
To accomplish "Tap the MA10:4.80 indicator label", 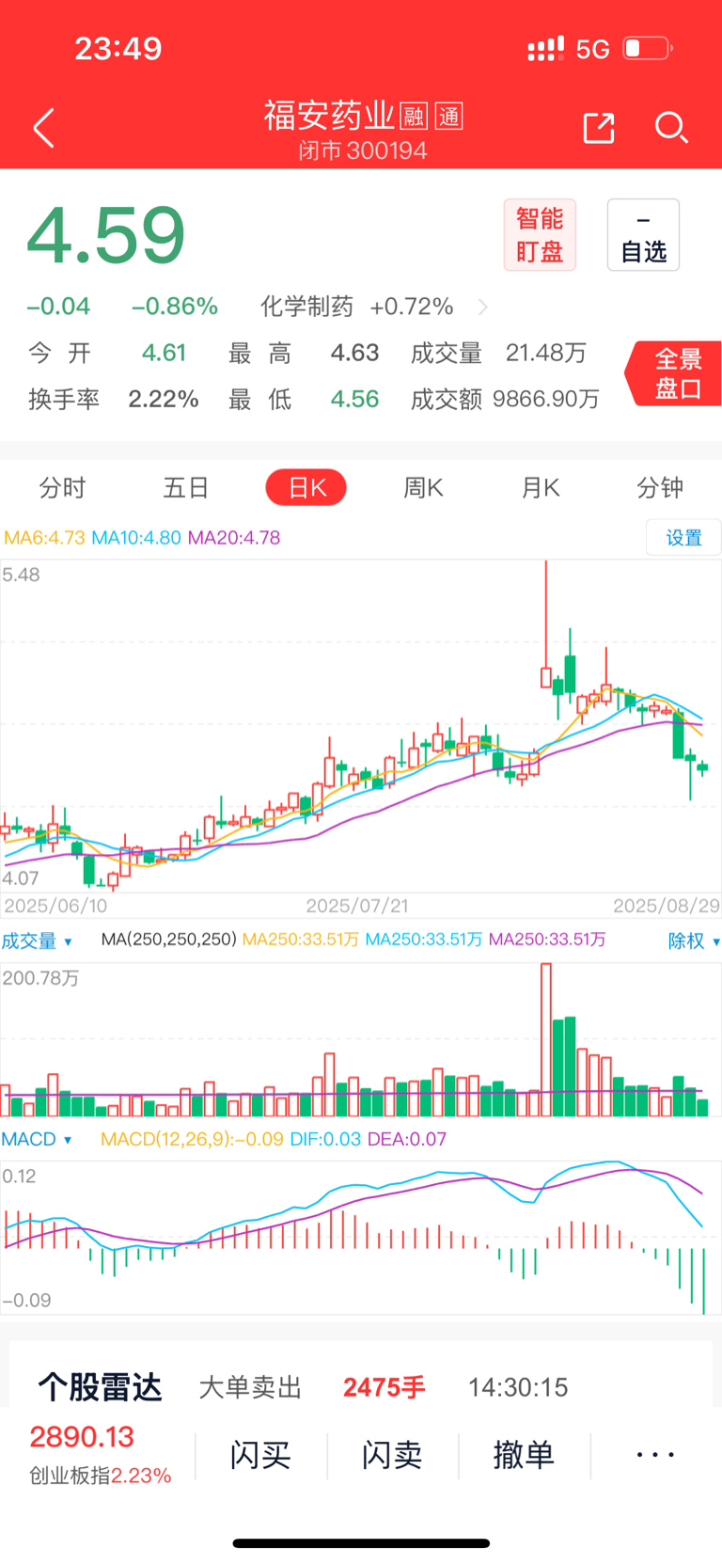I will pos(136,538).
